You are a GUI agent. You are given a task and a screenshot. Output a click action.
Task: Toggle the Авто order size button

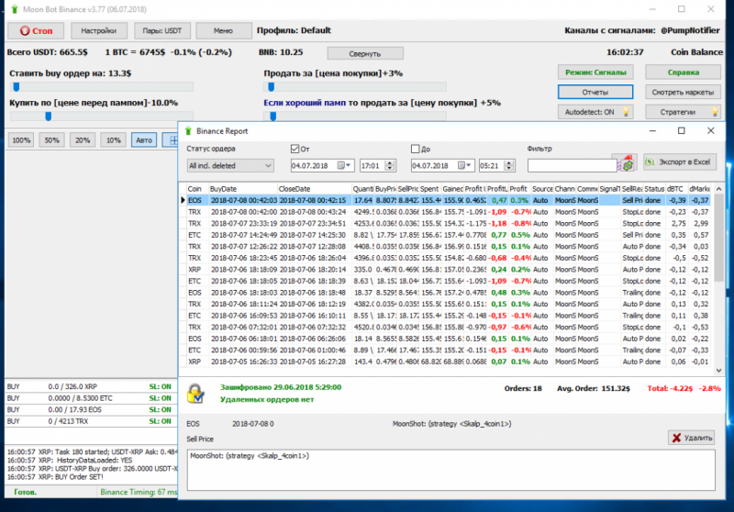(144, 140)
